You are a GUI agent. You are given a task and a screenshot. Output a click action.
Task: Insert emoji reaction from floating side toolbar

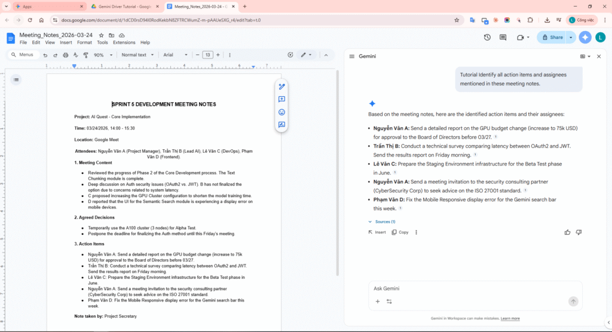pos(281,112)
